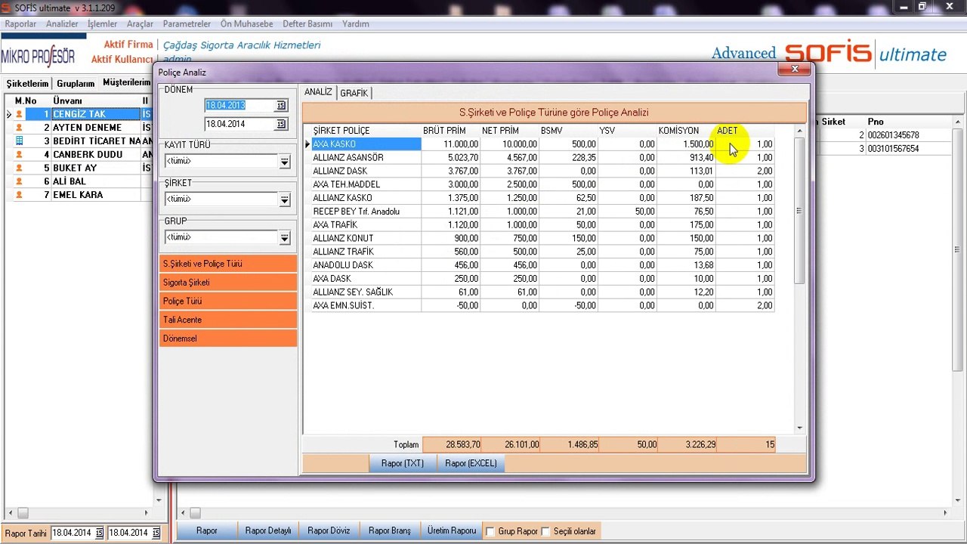The width and height of the screenshot is (967, 544).
Task: Click the Poliçe Türü analysis button
Action: 228,301
